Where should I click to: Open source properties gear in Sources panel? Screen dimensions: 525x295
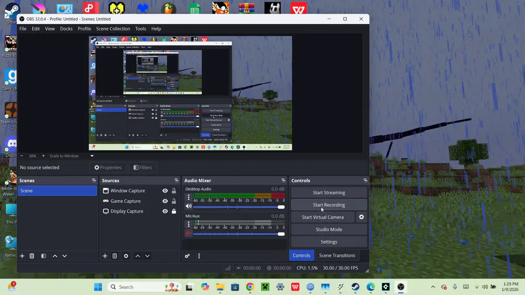click(x=126, y=256)
